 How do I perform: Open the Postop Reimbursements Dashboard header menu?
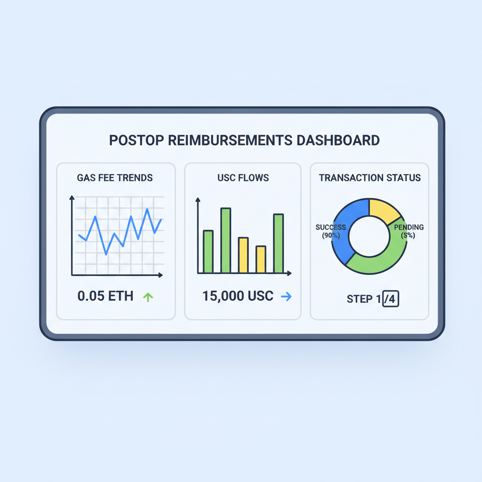tap(244, 140)
